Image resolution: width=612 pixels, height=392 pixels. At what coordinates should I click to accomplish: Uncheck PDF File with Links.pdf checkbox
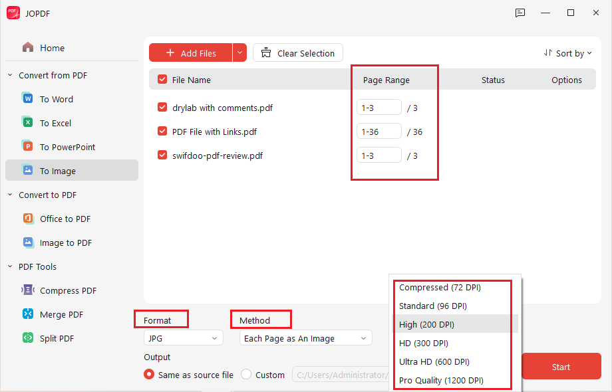(162, 132)
